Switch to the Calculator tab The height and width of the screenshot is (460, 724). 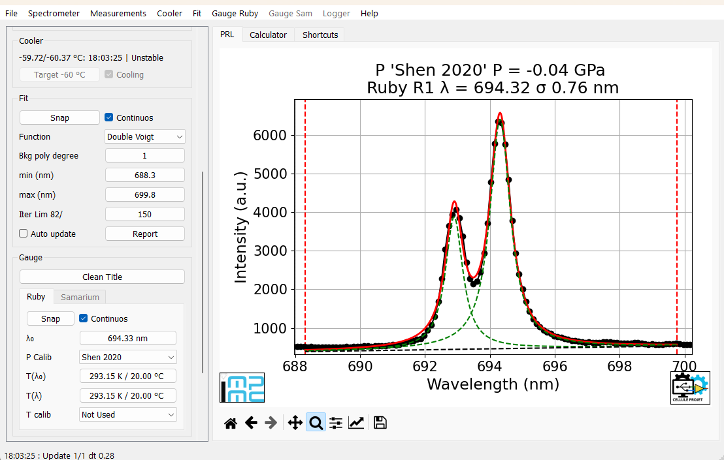269,35
